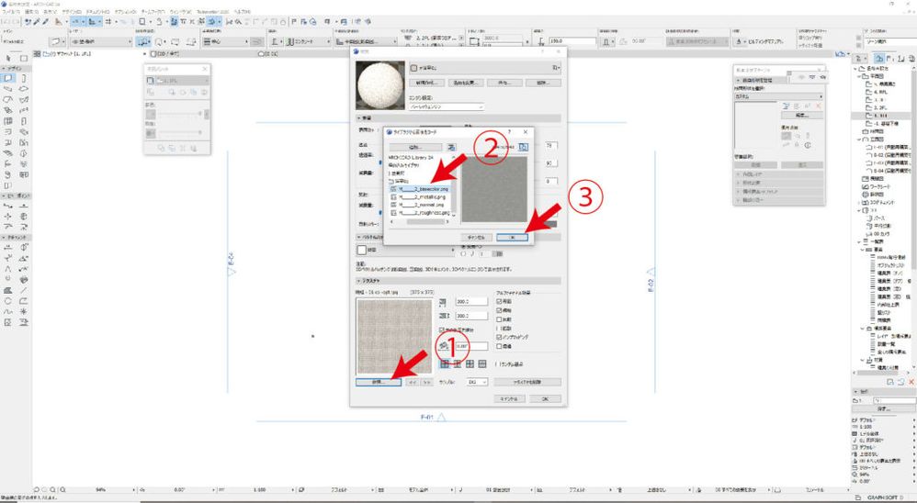
Task: Click 名前を変更... rename button
Action: coord(466,83)
